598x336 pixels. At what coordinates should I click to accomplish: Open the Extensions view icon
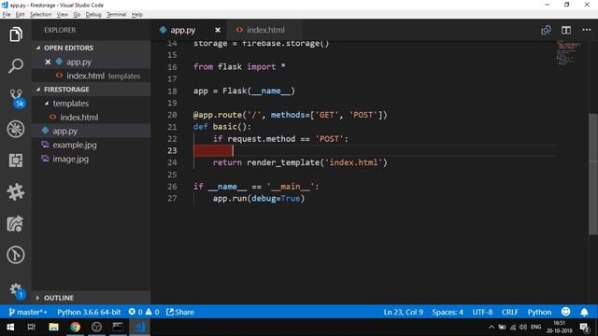pos(16,161)
